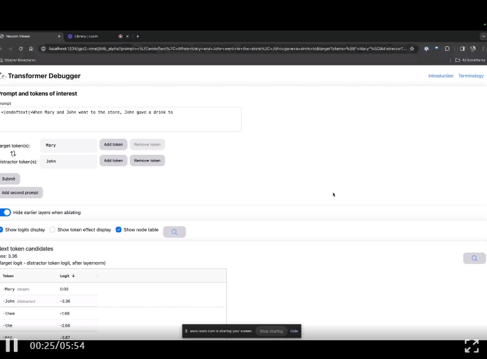
Task: Close the Library | Loom tab
Action: click(128, 36)
